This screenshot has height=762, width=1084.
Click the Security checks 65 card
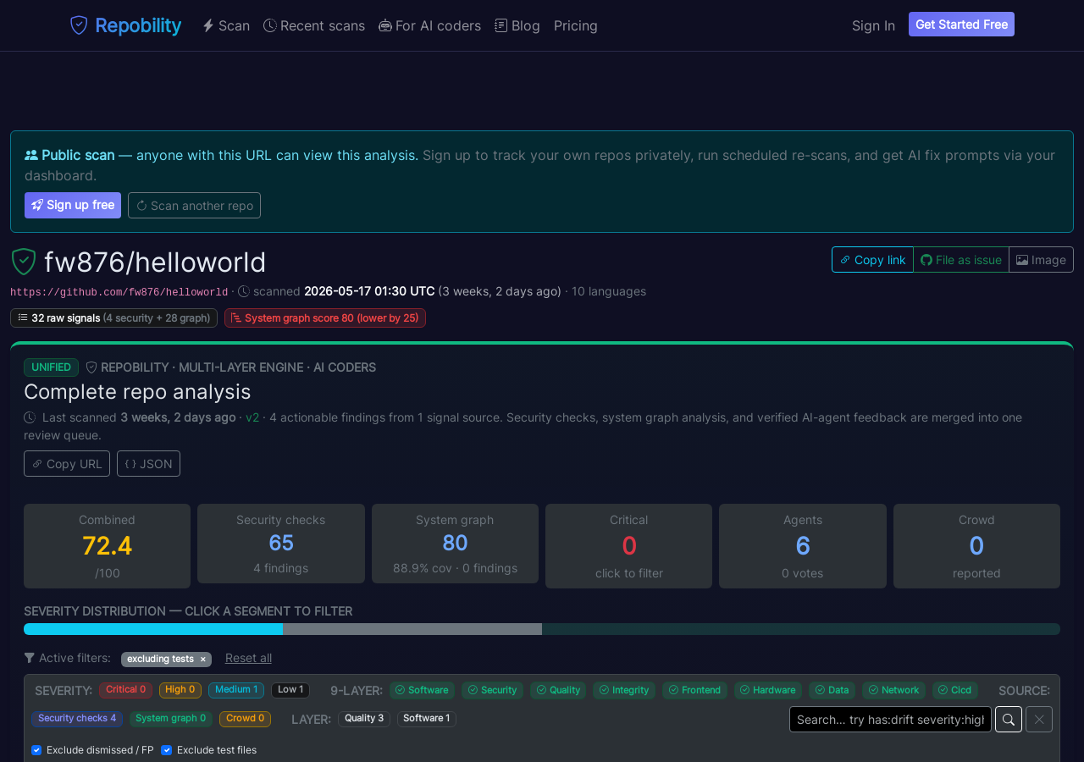tap(281, 544)
